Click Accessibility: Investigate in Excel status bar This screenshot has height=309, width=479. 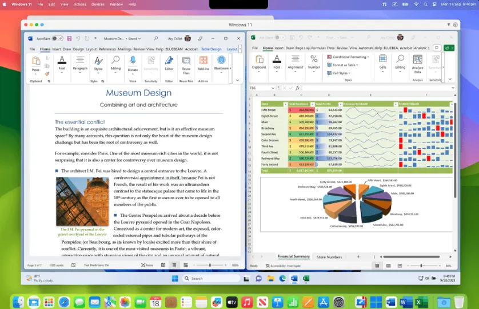click(283, 266)
